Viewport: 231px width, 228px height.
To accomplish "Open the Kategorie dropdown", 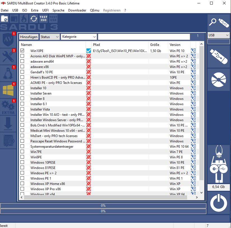I will 79,37.
